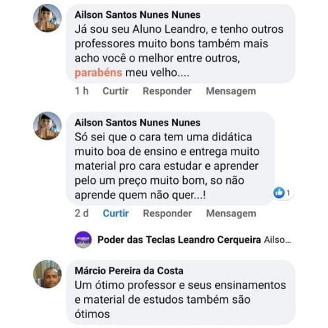Open Ailson Santos Nunes Nunes name, second comment
This screenshot has width=328, height=328.
pos(138,123)
